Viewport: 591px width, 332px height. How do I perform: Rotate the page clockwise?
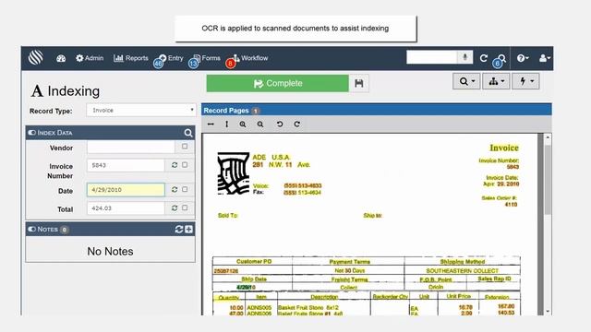pyautogui.click(x=297, y=124)
